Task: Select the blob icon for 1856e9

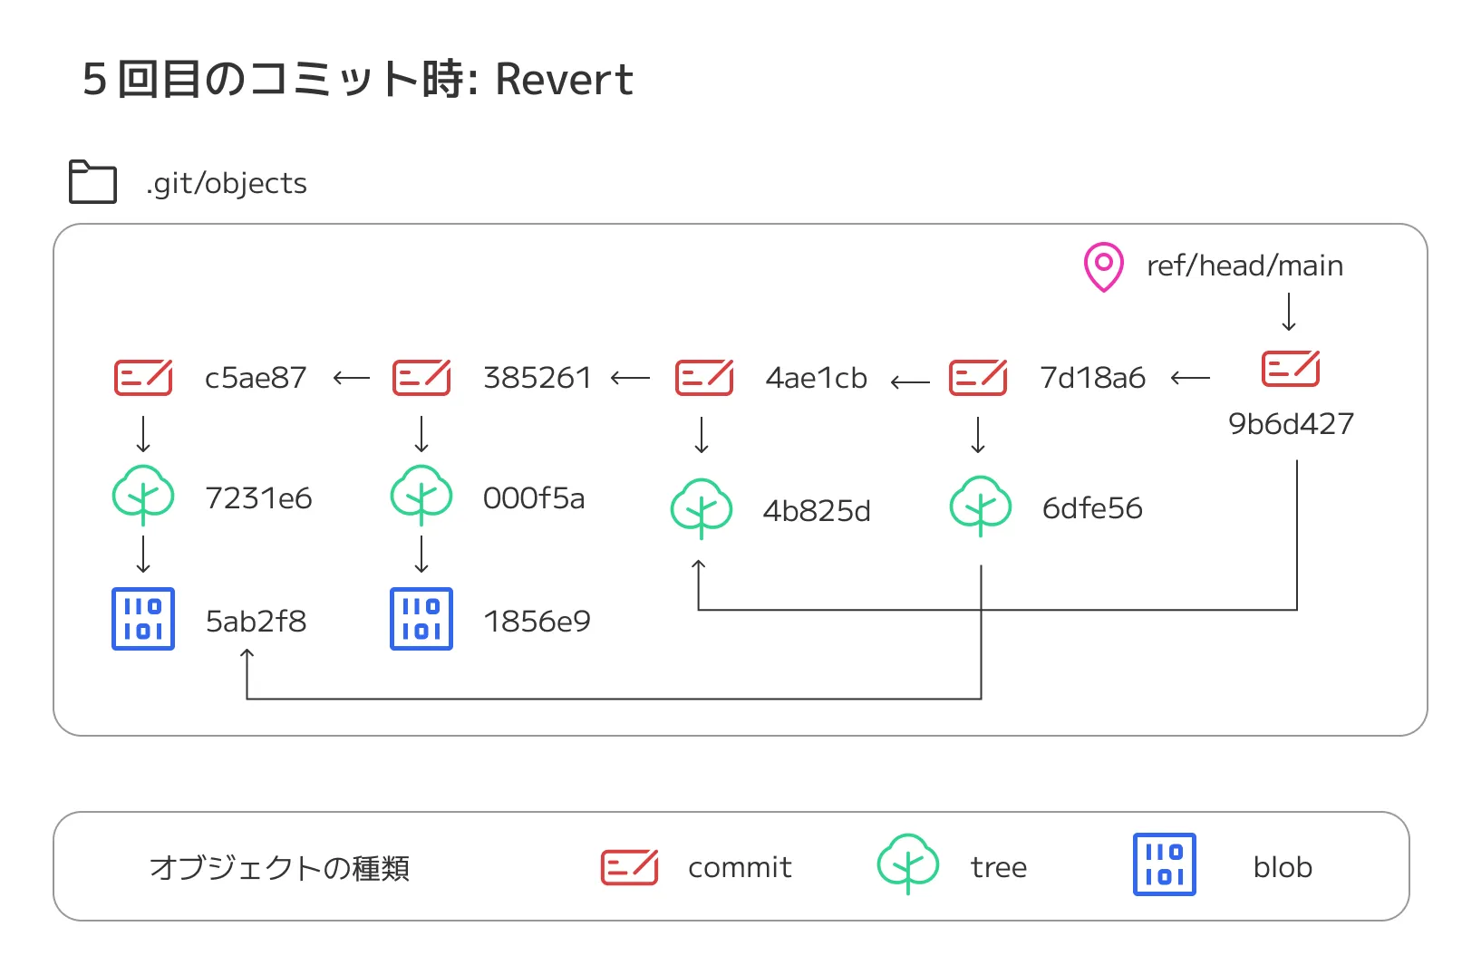Action: (421, 620)
